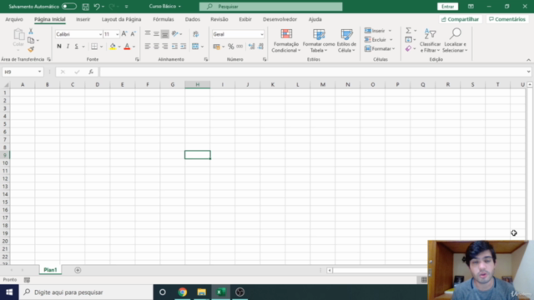534x300 pixels.
Task: Open the font size 11 dropdown
Action: pyautogui.click(x=117, y=34)
